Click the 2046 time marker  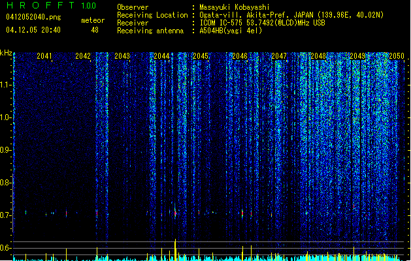pyautogui.click(x=240, y=56)
